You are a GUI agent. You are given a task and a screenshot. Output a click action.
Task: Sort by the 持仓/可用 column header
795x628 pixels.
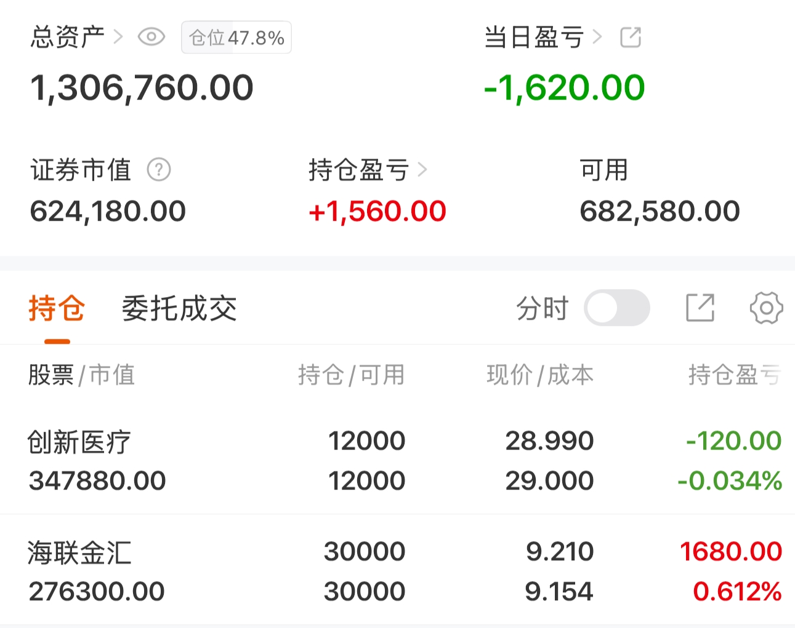pos(351,375)
